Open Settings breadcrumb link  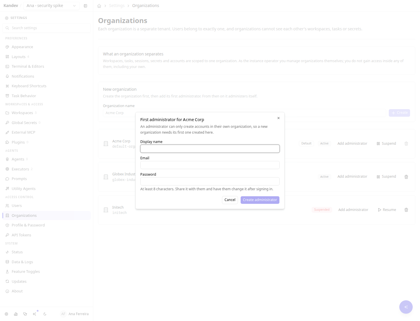click(x=117, y=6)
